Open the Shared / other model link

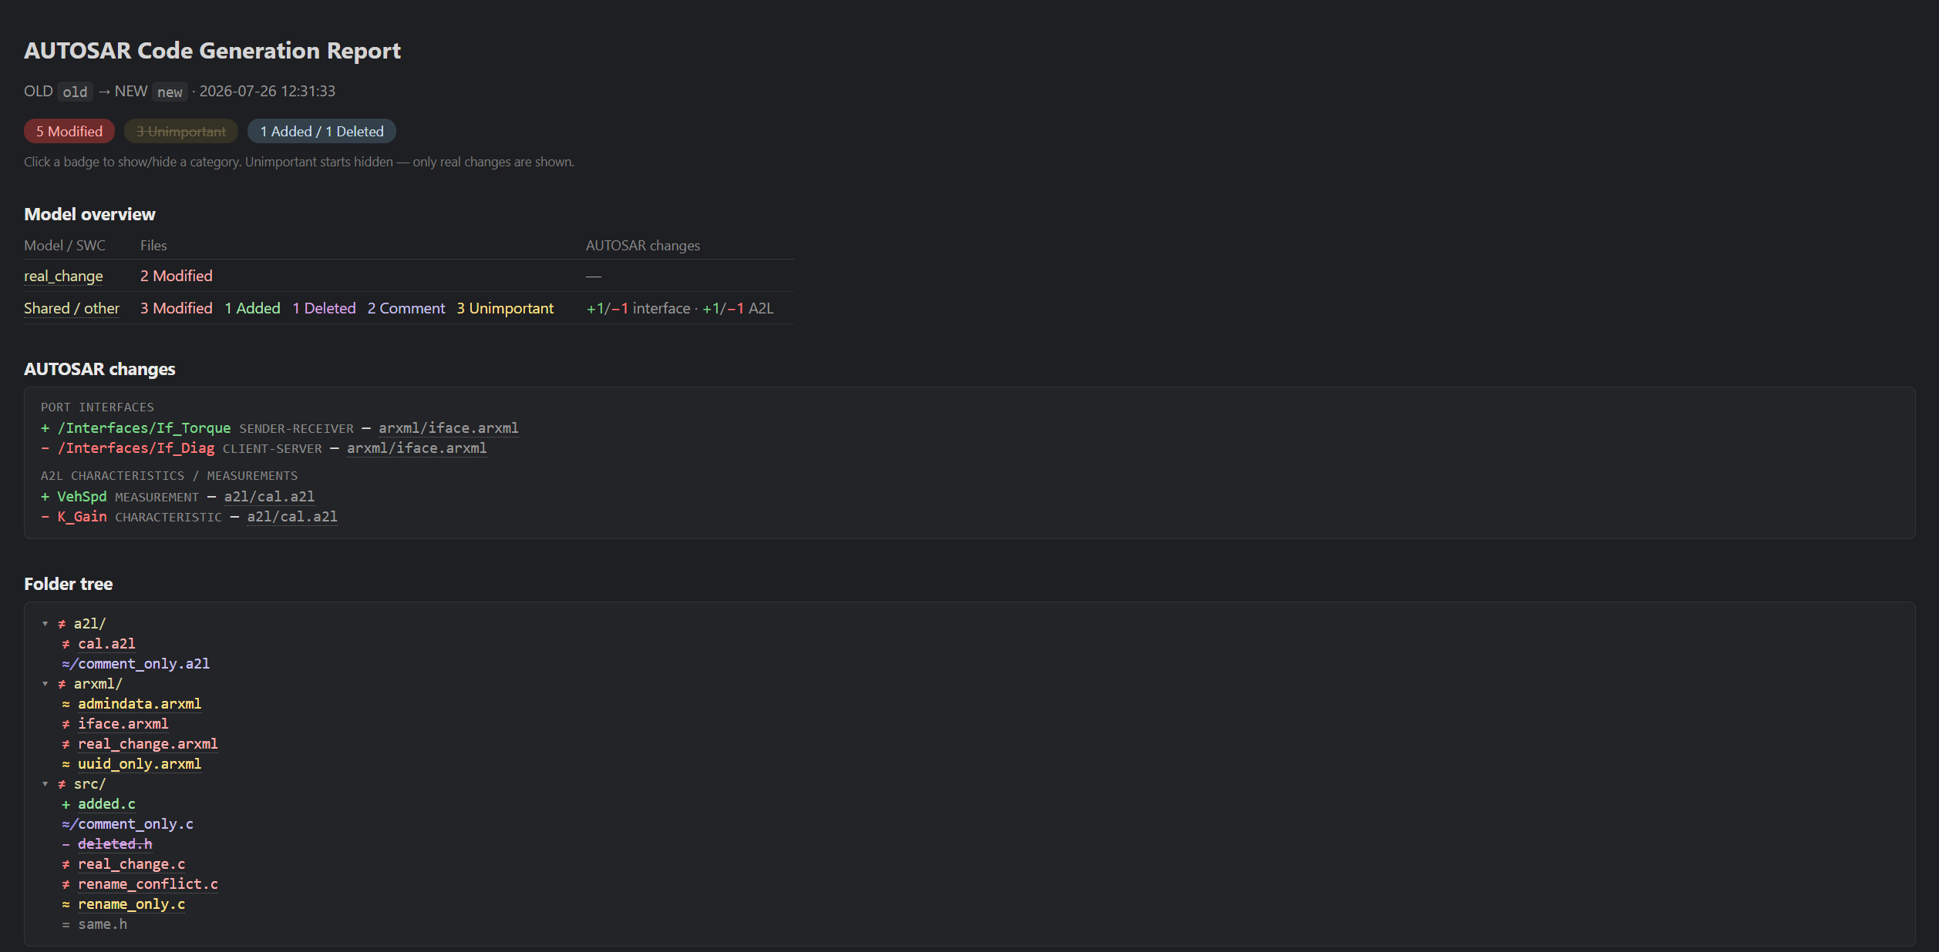tap(72, 308)
